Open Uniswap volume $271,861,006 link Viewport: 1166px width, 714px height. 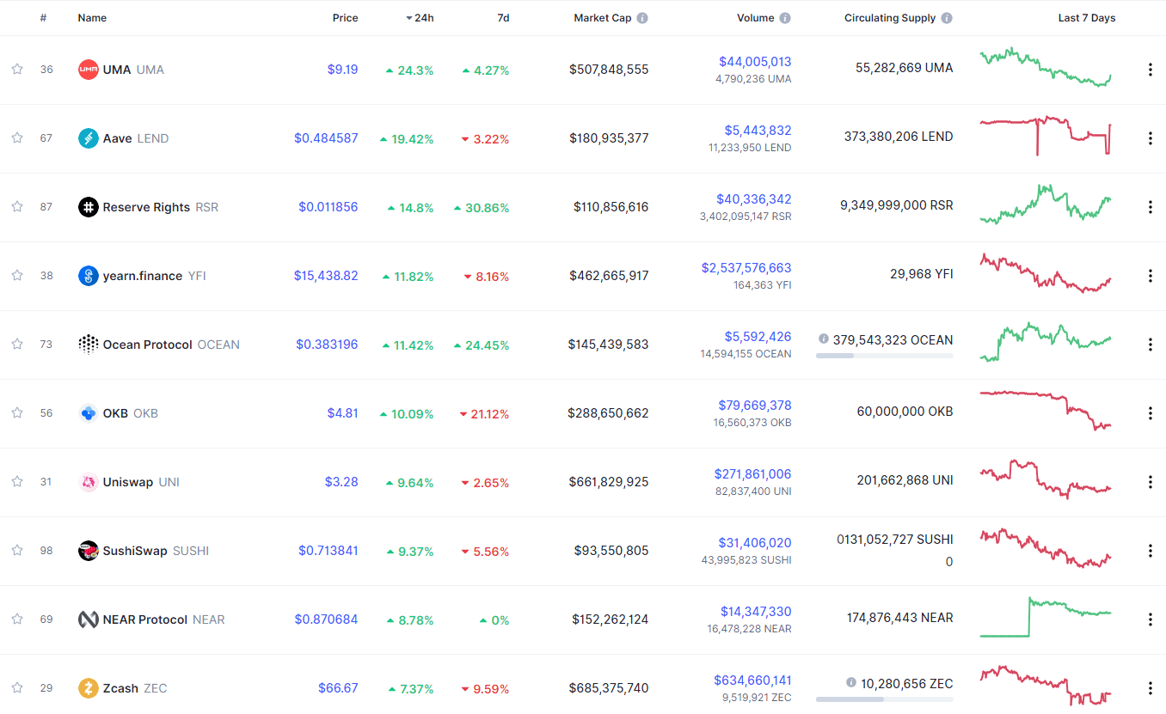click(753, 474)
